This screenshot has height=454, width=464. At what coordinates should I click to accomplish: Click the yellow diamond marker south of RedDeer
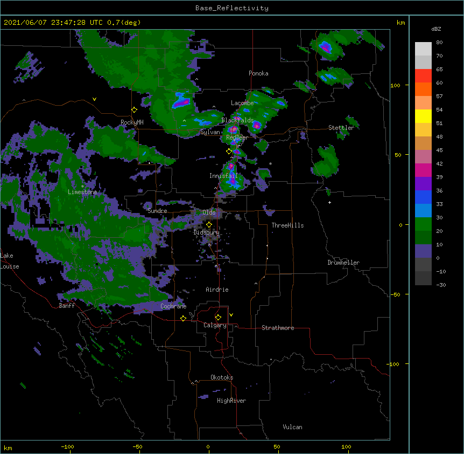click(229, 152)
